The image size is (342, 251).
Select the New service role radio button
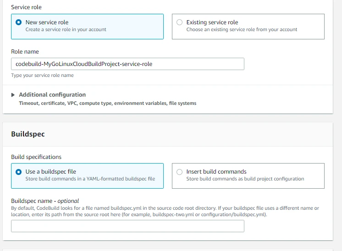coord(18,22)
